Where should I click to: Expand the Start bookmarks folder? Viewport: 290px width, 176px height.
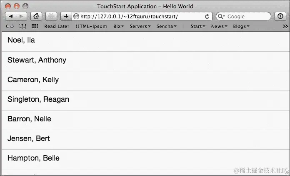[198, 26]
